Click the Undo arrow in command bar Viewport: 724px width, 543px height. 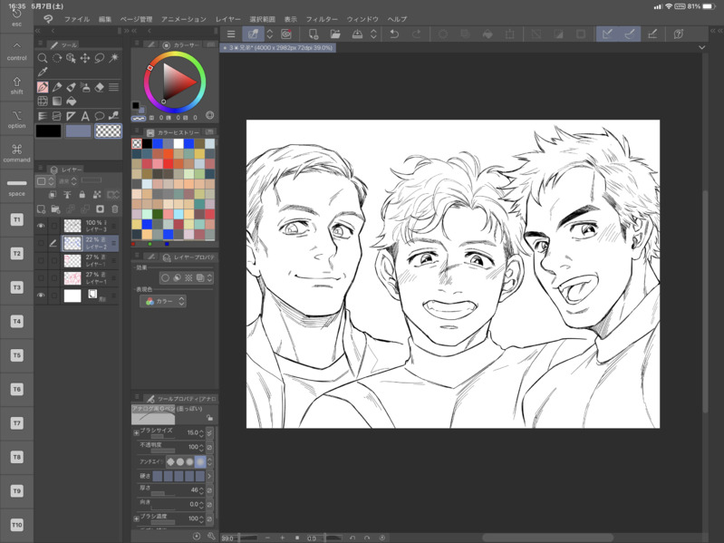[x=393, y=34]
